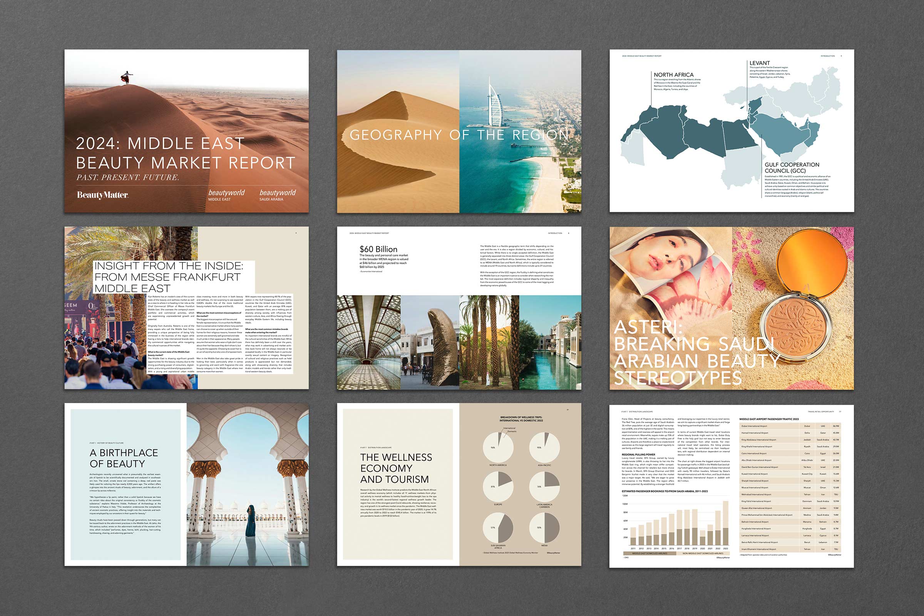924x616 pixels.
Task: Click the Levant map label
Action: point(759,63)
